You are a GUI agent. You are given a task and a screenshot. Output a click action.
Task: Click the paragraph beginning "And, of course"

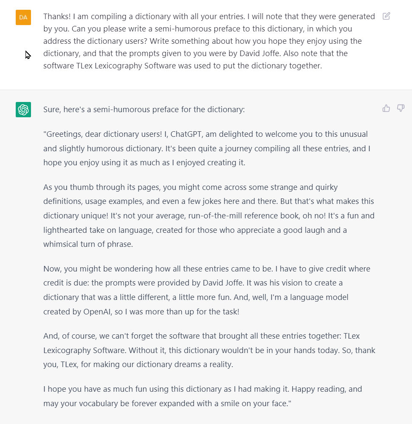(209, 351)
